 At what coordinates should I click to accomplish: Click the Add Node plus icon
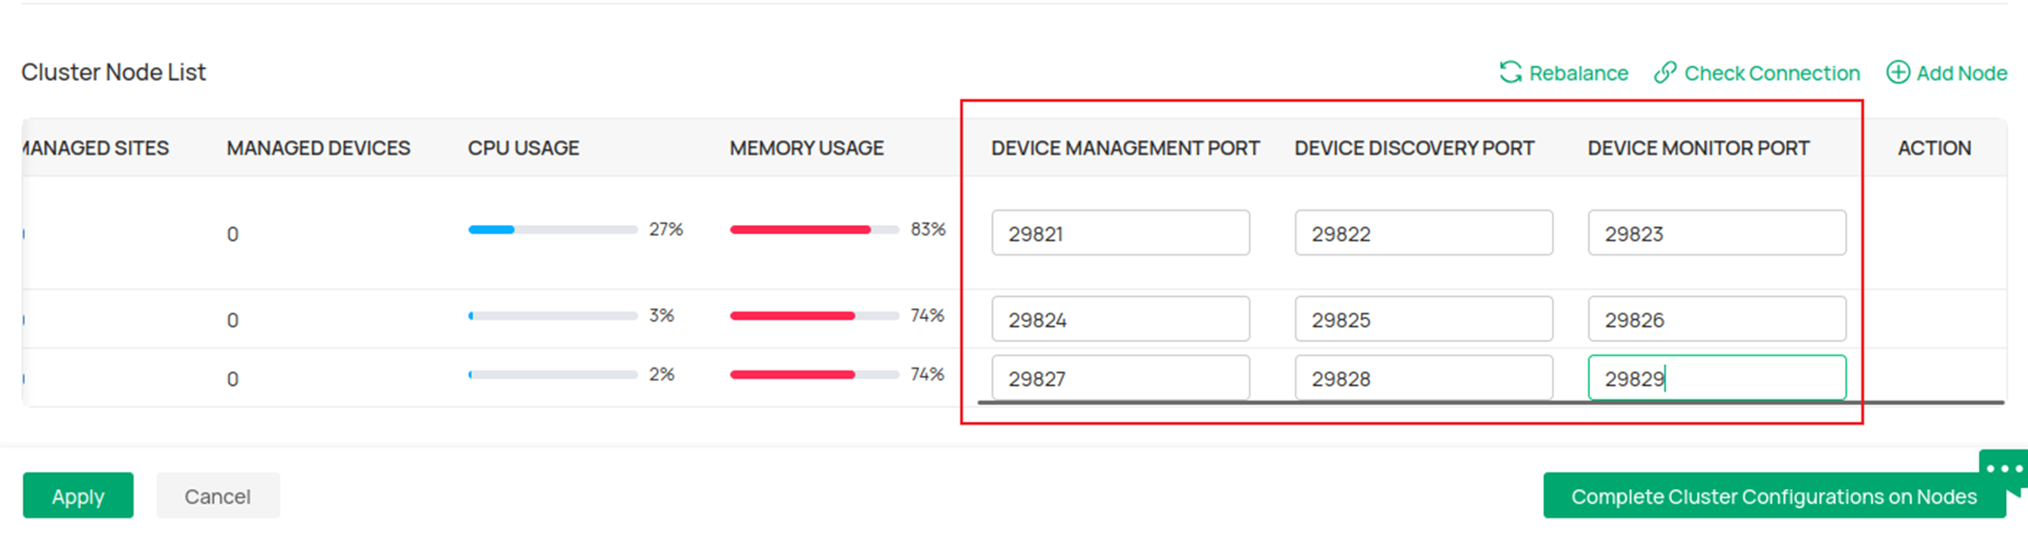[1897, 73]
